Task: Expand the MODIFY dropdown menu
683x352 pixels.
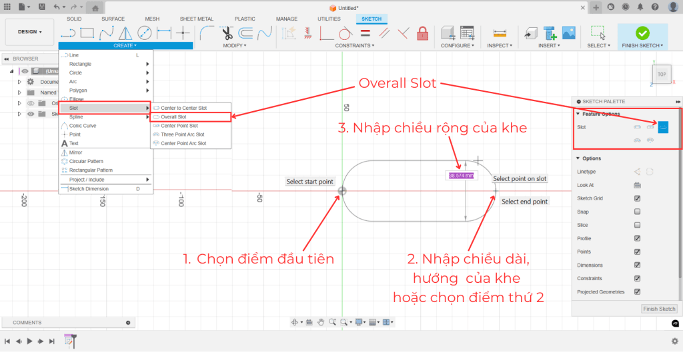Action: [x=234, y=46]
